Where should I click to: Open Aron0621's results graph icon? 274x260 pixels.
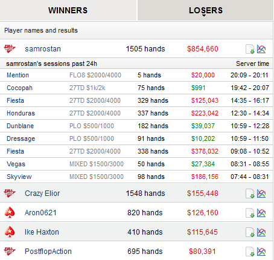click(x=261, y=213)
